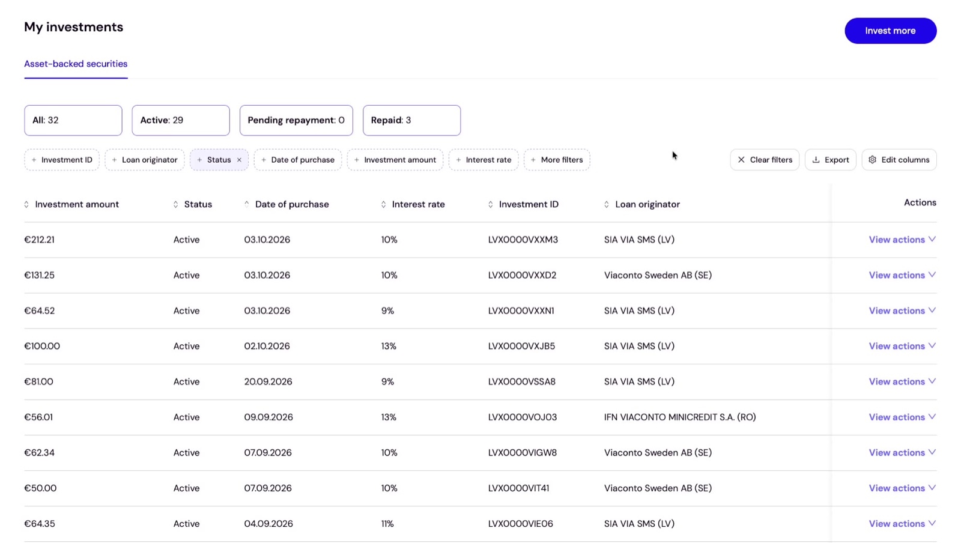
Task: Click IFN VIACONTO MINICREDIT S.A. (RO) cell
Action: [680, 417]
